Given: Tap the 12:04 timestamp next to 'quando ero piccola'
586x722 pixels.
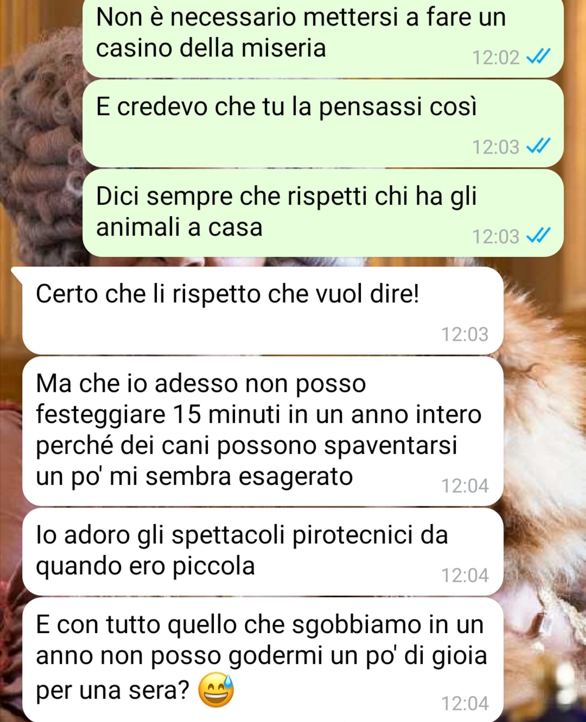Looking at the screenshot, I should pos(465,575).
